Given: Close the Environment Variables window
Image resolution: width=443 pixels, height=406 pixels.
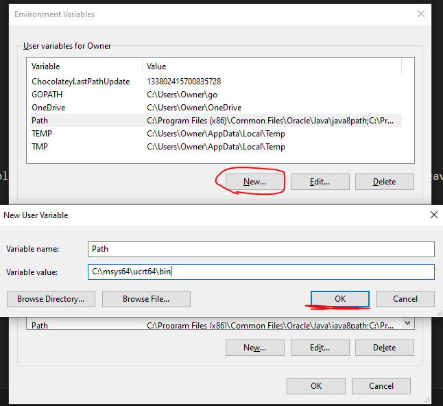Looking at the screenshot, I should point(420,14).
